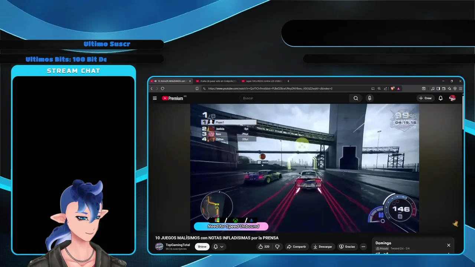Click the Gracias thanks button

347,247
